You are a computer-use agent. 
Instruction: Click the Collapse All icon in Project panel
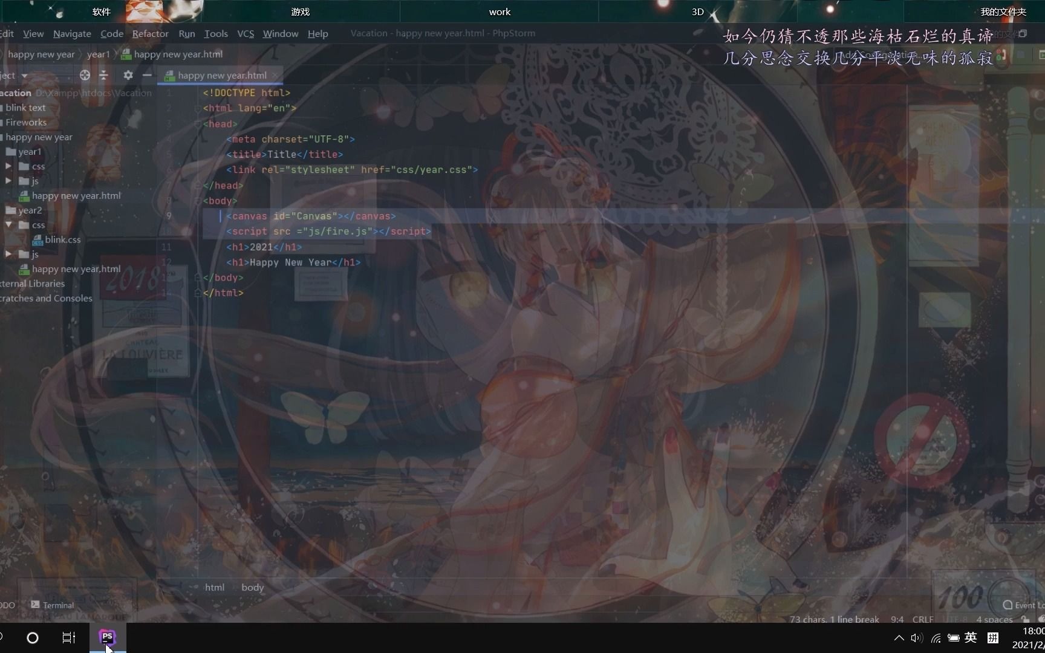click(104, 76)
